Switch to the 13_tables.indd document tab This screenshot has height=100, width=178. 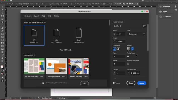[x=60, y=4]
